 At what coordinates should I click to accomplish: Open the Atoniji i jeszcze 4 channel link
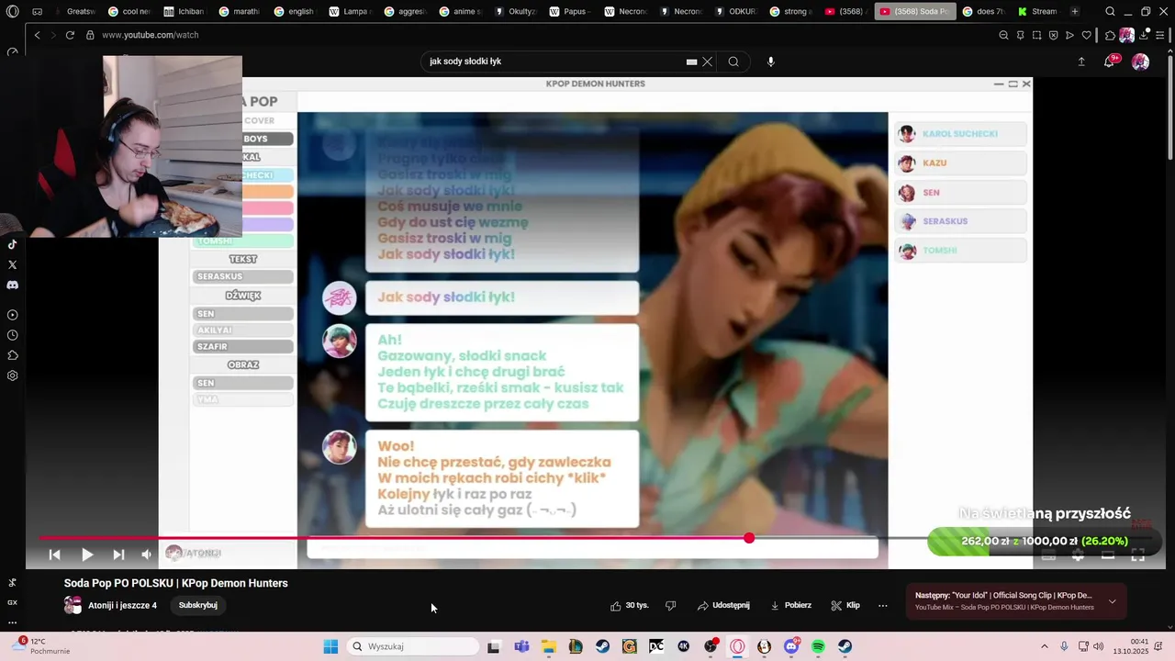122,606
